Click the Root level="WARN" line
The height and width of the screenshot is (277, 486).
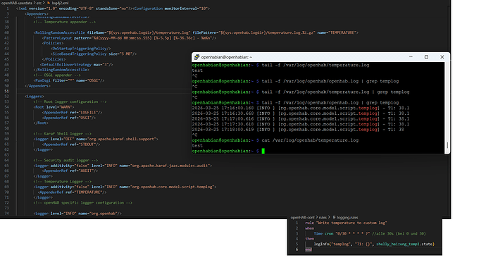click(x=54, y=107)
